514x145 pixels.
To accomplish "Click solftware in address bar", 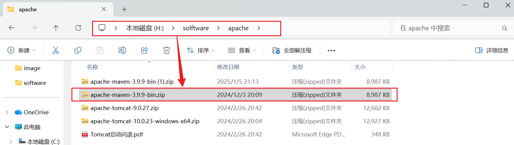I will pos(196,28).
